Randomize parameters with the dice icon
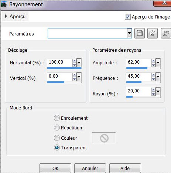Image resolution: width=171 pixels, height=173 pixels. click(153, 33)
